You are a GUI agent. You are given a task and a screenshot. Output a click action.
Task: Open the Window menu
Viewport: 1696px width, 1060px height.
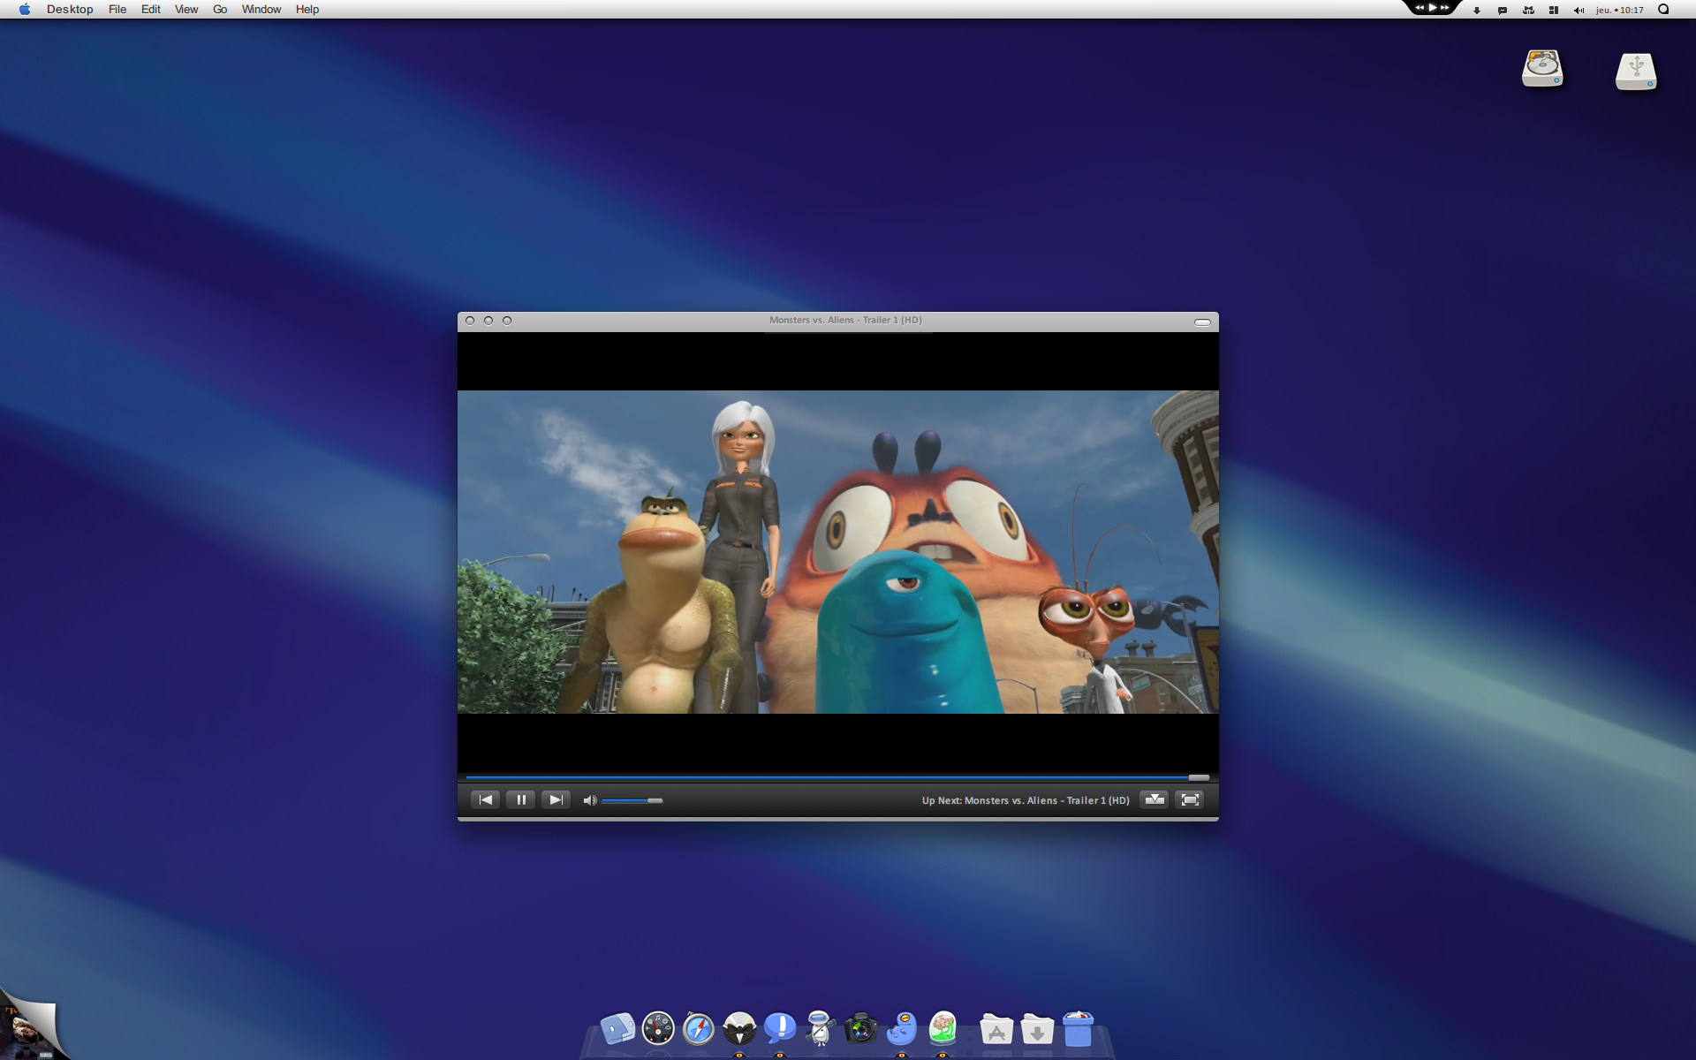point(261,9)
